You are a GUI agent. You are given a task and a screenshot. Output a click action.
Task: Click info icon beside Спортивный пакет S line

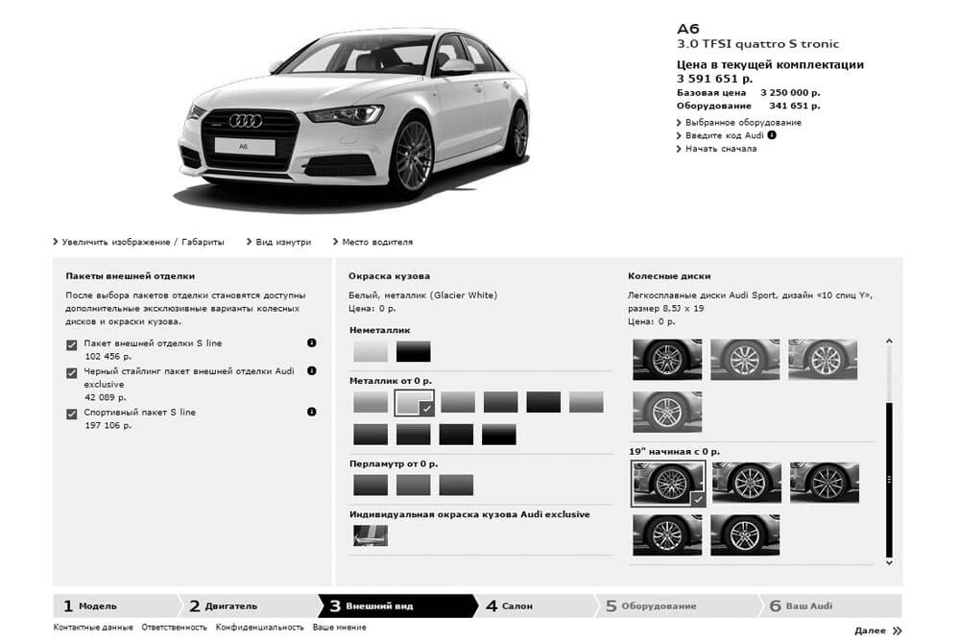click(x=312, y=412)
